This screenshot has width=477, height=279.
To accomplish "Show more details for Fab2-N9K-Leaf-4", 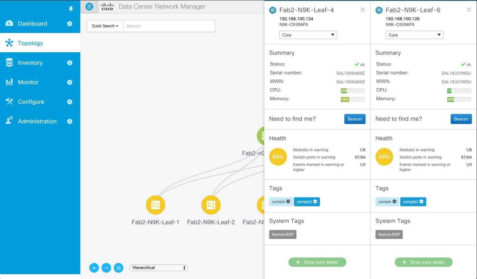I will pos(317,262).
